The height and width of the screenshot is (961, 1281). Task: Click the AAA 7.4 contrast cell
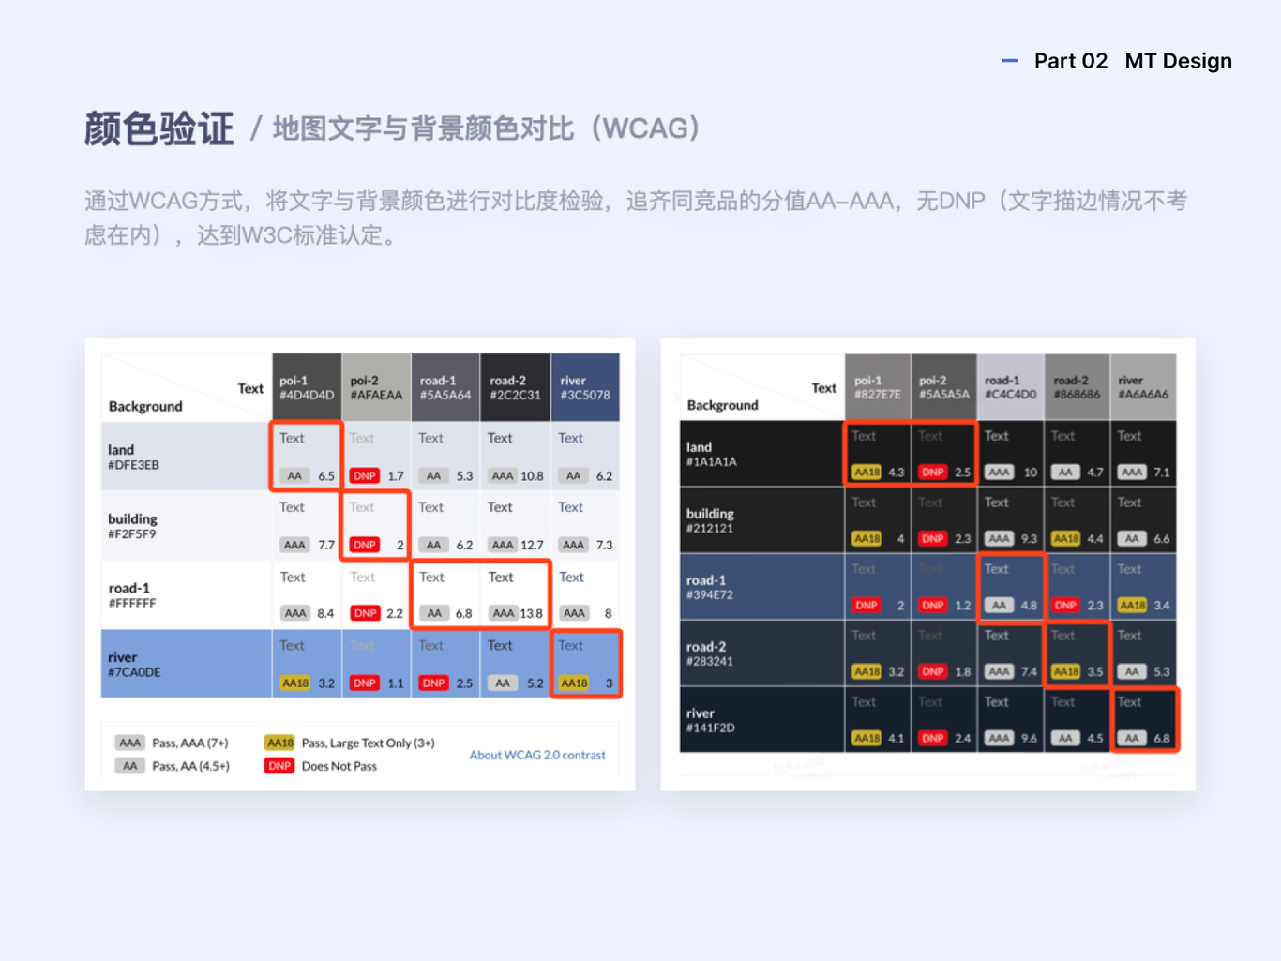[1011, 653]
